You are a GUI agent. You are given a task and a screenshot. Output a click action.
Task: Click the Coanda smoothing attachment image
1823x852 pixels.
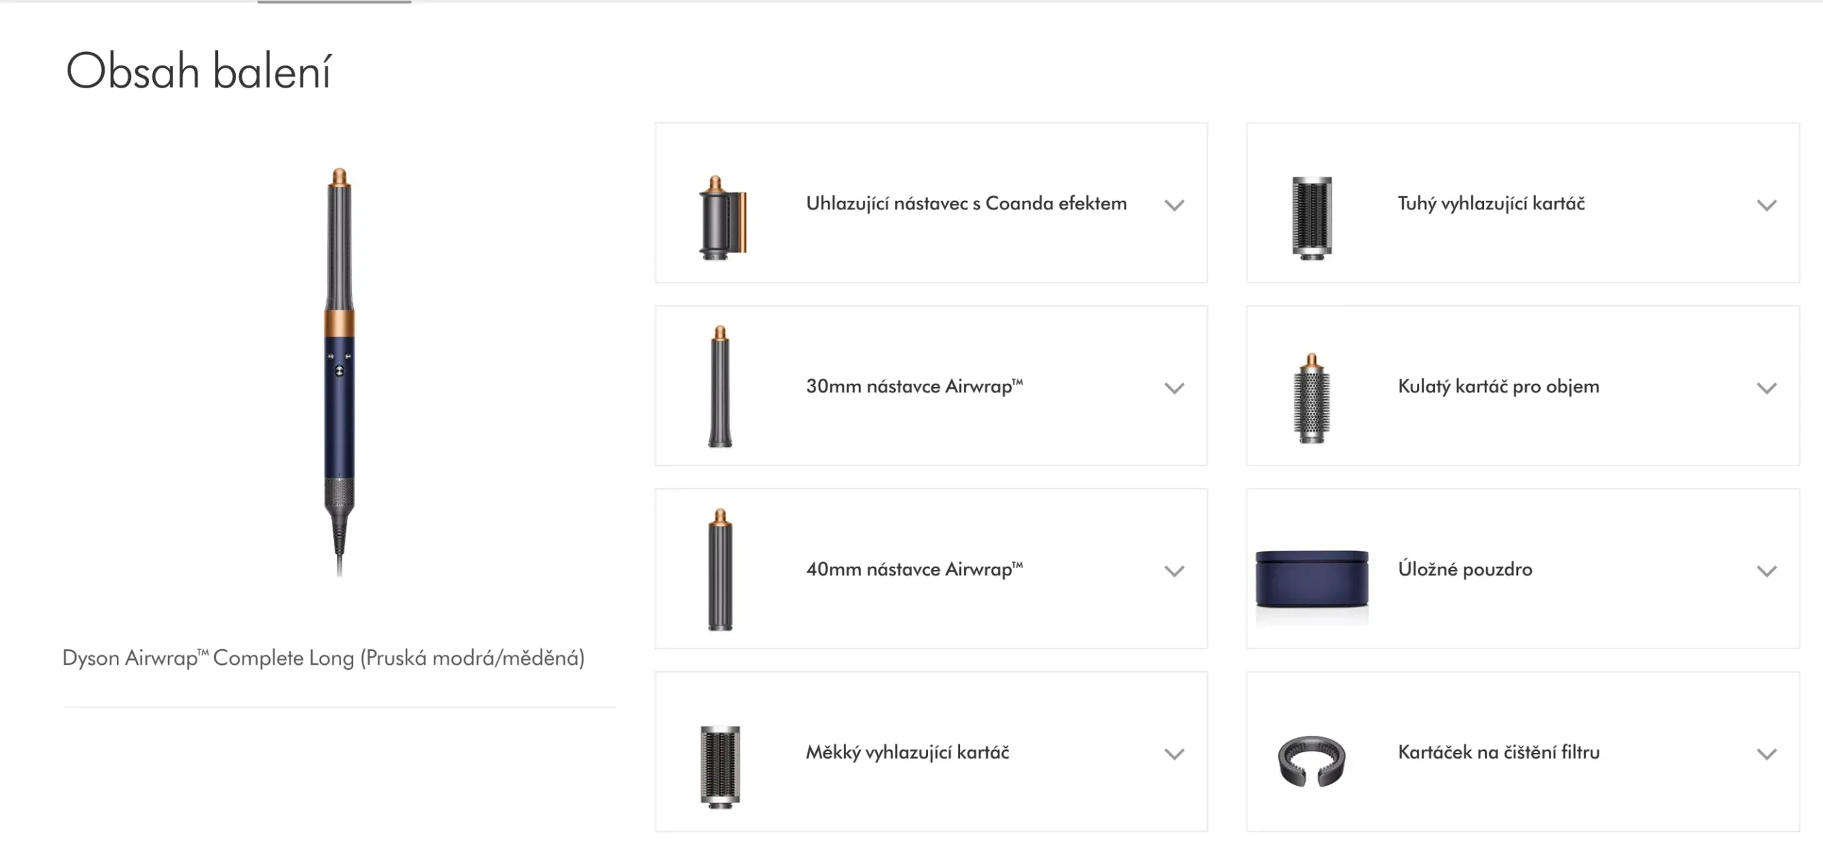pyautogui.click(x=721, y=217)
